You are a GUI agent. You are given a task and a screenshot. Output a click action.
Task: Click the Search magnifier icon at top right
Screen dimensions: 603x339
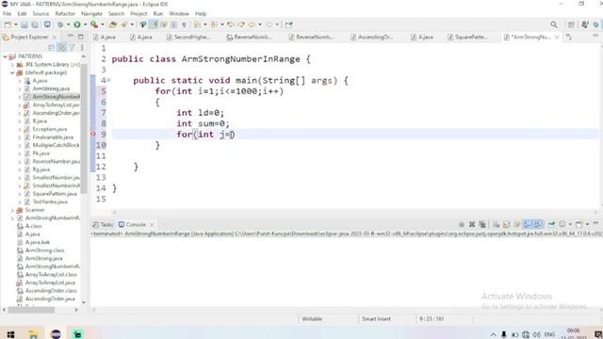point(554,24)
